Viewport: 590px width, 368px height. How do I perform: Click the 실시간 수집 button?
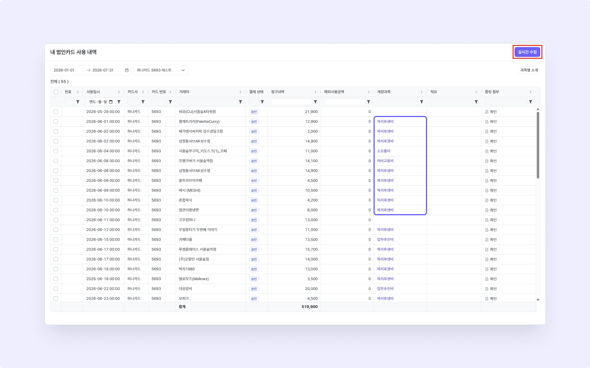[x=527, y=52]
